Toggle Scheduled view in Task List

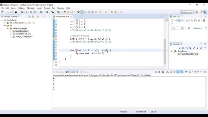click(x=183, y=20)
